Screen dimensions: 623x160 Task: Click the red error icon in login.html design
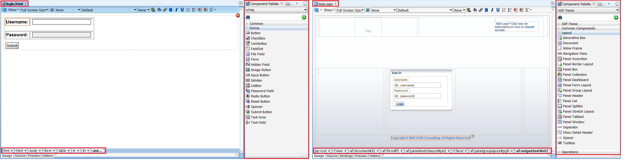coord(238,16)
